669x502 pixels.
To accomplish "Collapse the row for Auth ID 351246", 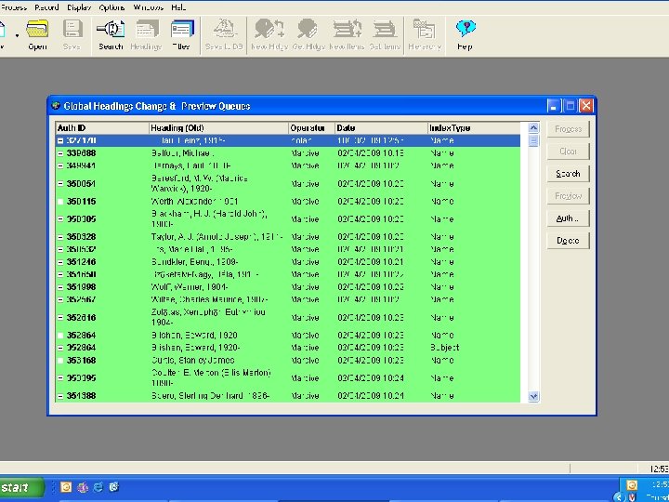I will (60, 262).
